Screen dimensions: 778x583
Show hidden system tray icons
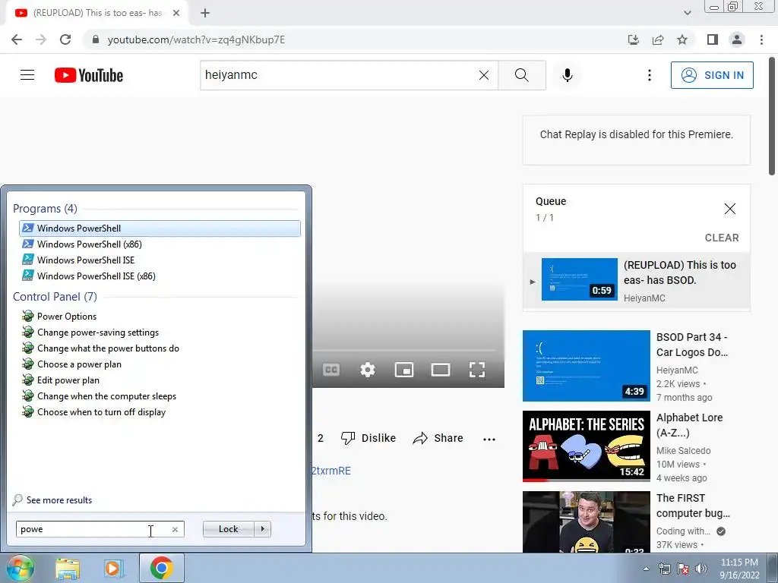click(646, 569)
